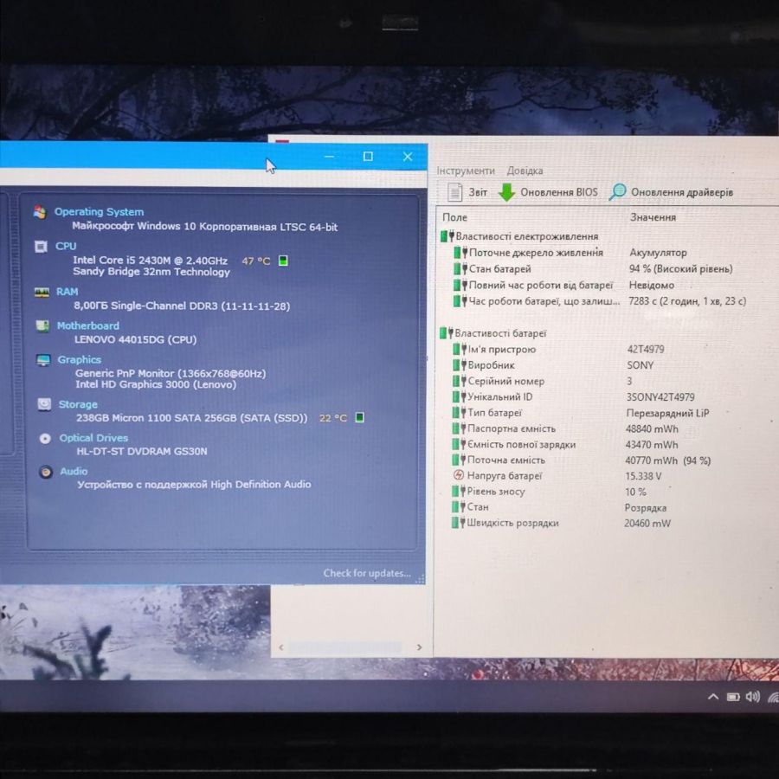Viewport: 779px width, 779px height.
Task: Select the Рівень зносу row
Action: pos(549,492)
